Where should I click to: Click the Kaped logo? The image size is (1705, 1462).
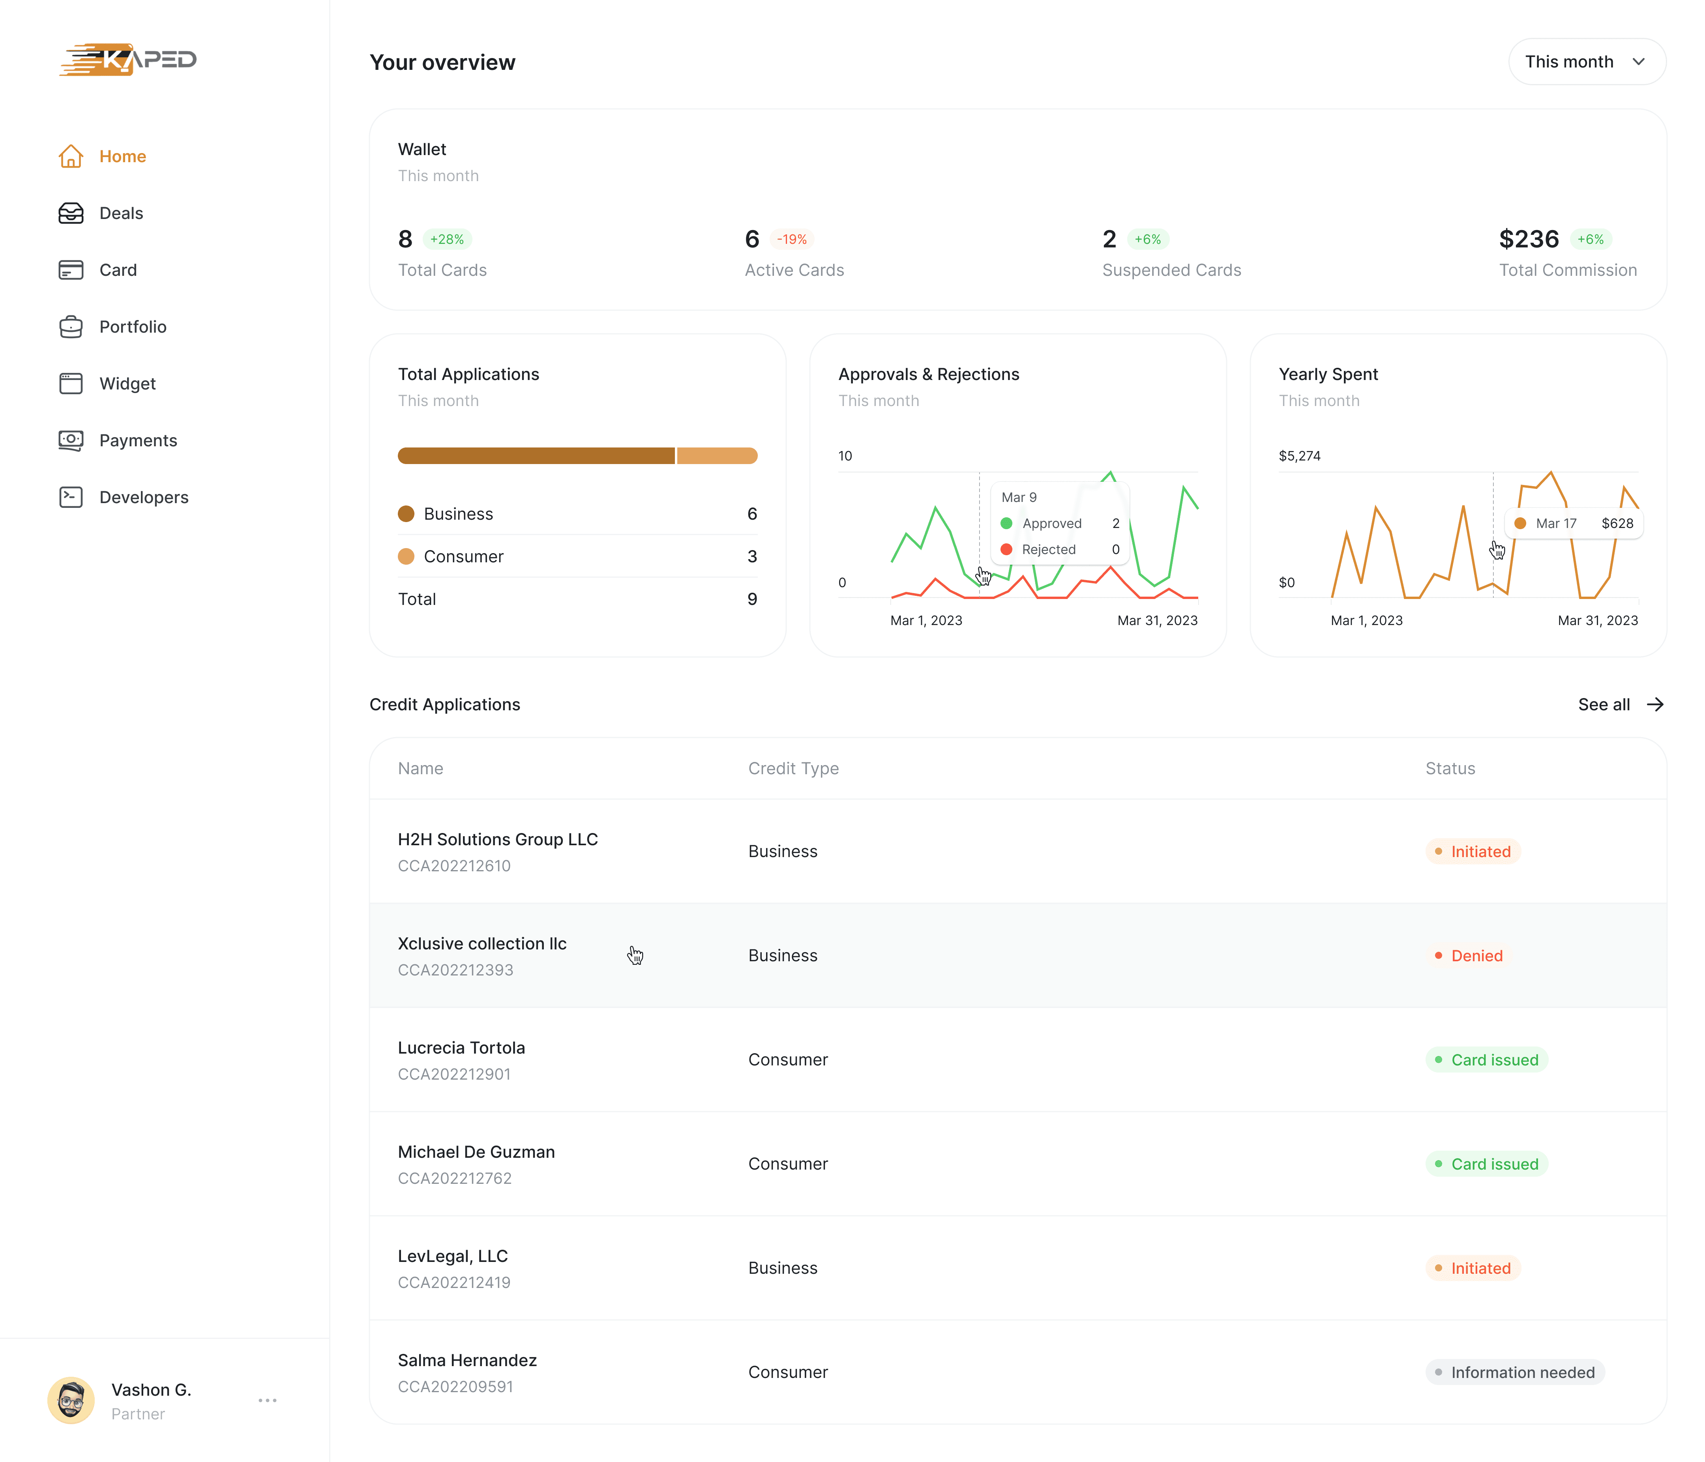pyautogui.click(x=128, y=60)
